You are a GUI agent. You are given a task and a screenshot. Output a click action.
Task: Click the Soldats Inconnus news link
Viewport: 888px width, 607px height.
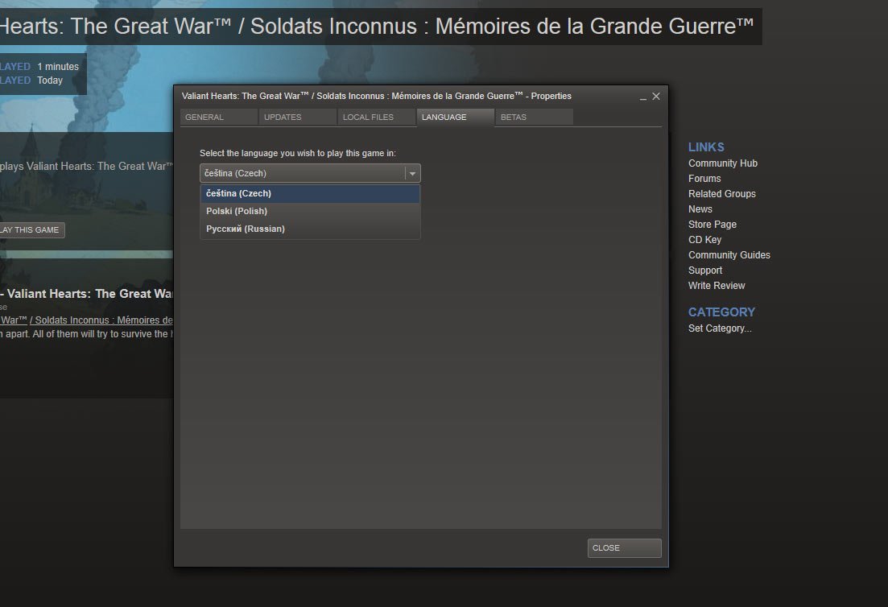click(x=87, y=320)
